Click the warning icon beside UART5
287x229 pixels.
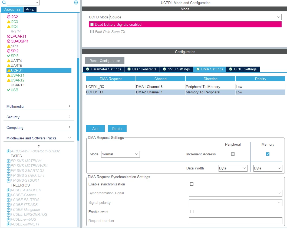[x=9, y=66]
